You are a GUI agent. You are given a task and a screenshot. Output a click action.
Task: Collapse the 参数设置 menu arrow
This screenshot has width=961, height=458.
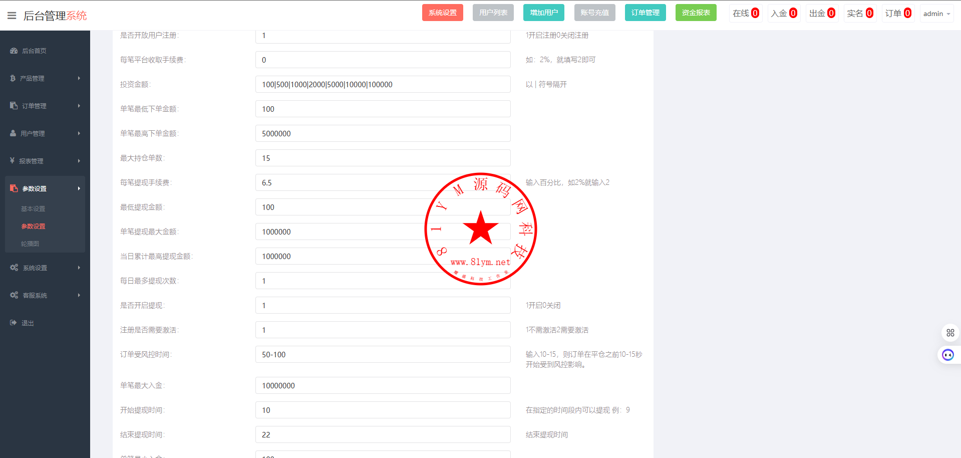click(x=79, y=188)
